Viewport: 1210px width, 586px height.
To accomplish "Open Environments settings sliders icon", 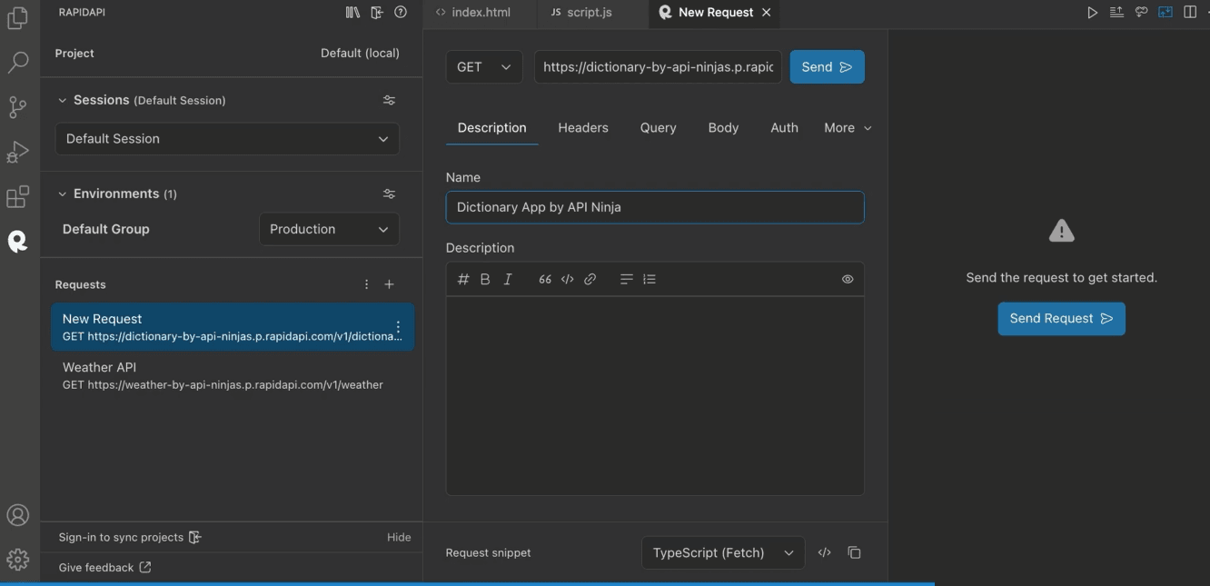I will [389, 194].
